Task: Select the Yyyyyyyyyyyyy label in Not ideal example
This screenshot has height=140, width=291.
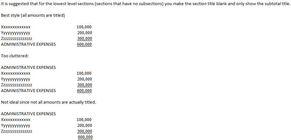Action: coord(16,126)
